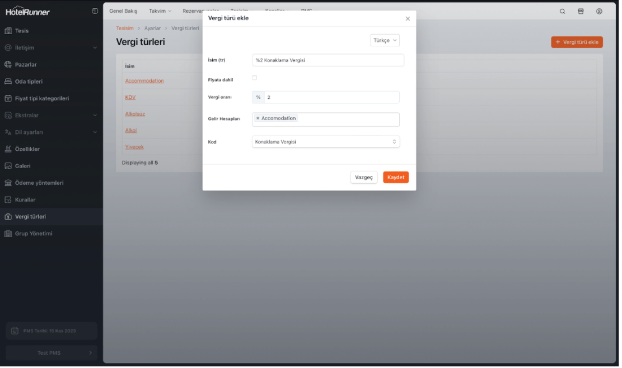The width and height of the screenshot is (622, 368).
Task: Close the Vergi türü ekle dialog
Action: [x=408, y=18]
